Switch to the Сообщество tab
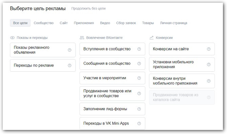Screen dimensions: 227x134 pos(44,23)
